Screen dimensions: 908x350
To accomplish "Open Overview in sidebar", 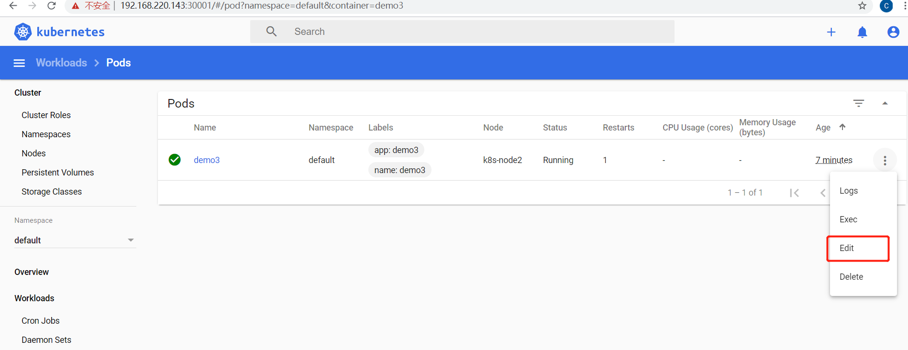I will tap(32, 272).
